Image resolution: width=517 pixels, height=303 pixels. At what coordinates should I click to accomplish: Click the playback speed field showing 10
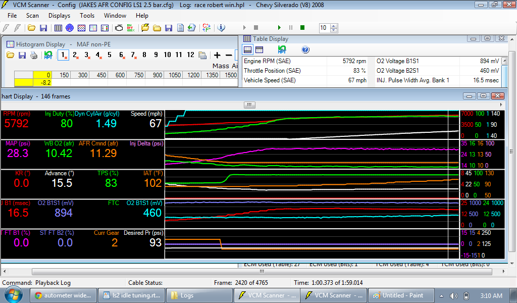click(325, 28)
